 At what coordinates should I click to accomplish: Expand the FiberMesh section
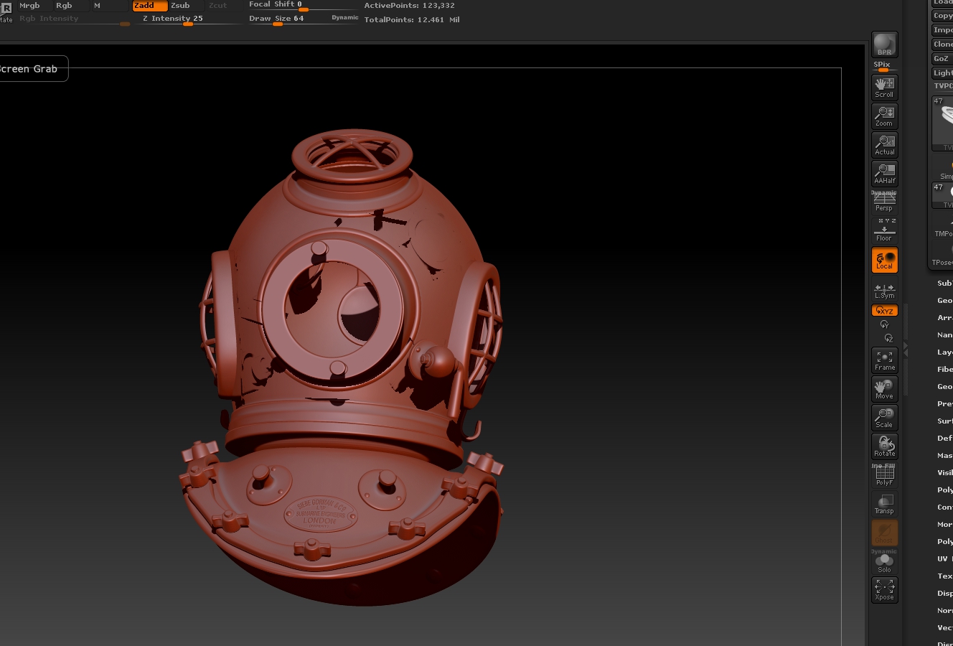(x=944, y=370)
